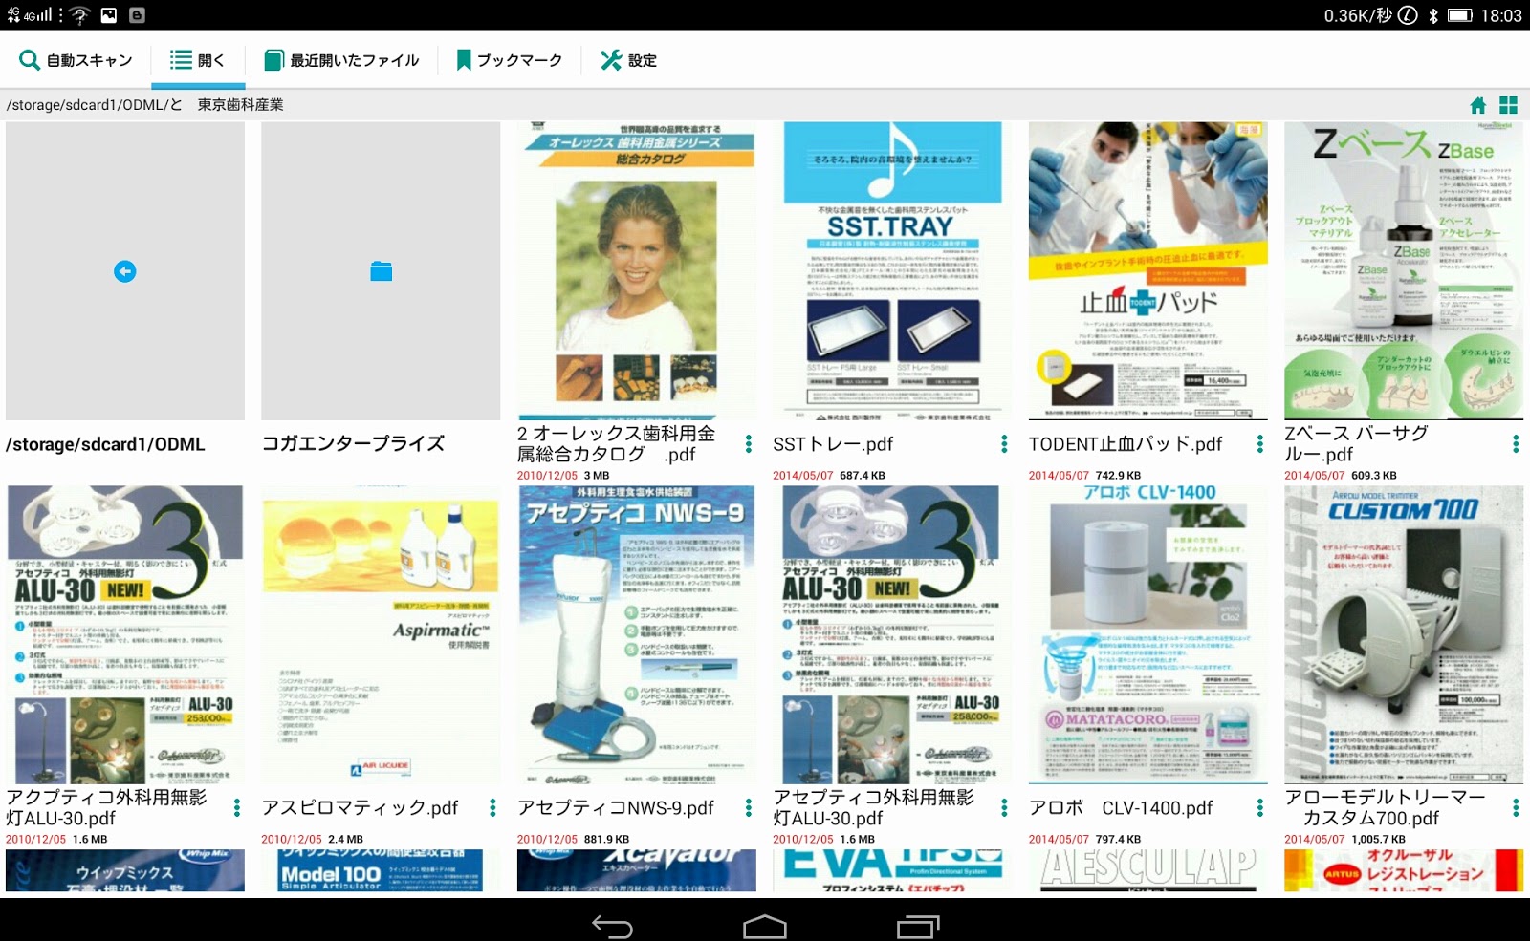Tap the path /storage/sdcard1/ODML/と 東京歯科産業
This screenshot has height=941, width=1530.
pyautogui.click(x=145, y=105)
